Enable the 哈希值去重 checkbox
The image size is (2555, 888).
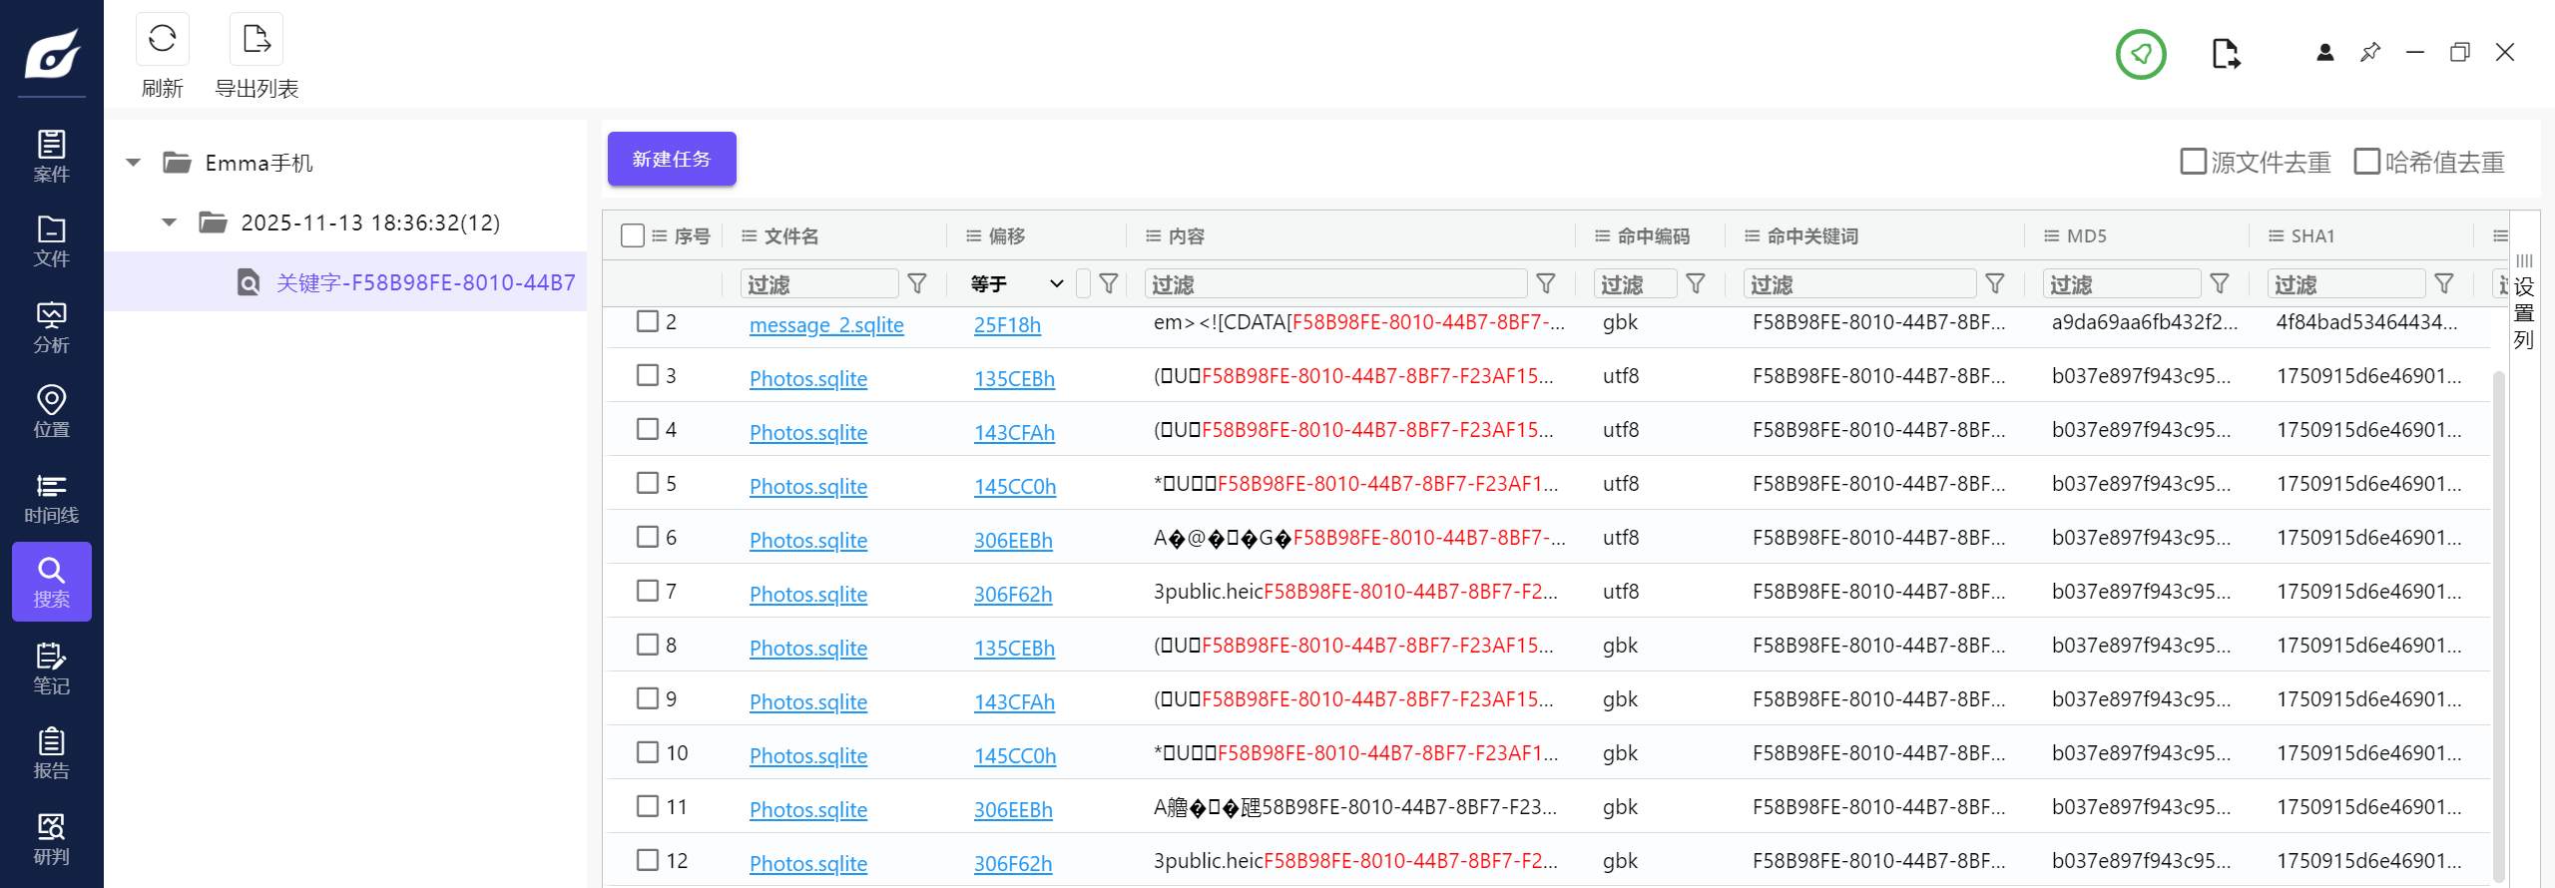(2366, 162)
